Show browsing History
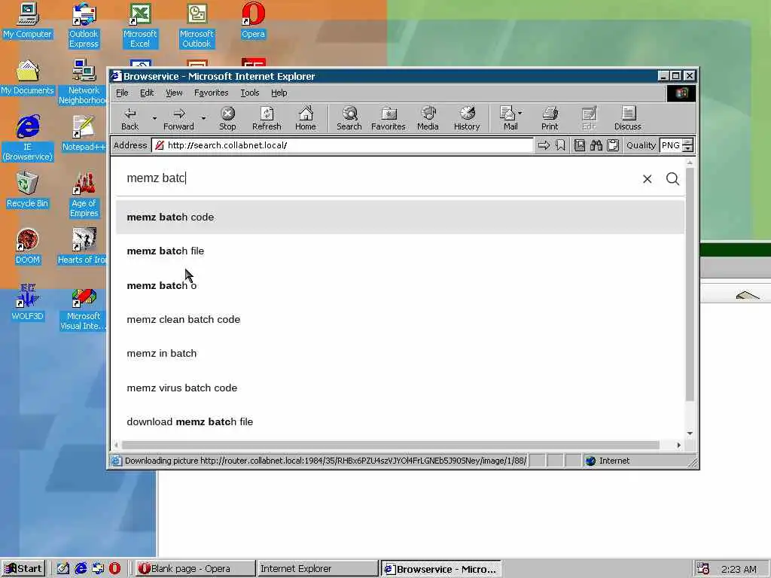This screenshot has width=771, height=578. pyautogui.click(x=467, y=118)
